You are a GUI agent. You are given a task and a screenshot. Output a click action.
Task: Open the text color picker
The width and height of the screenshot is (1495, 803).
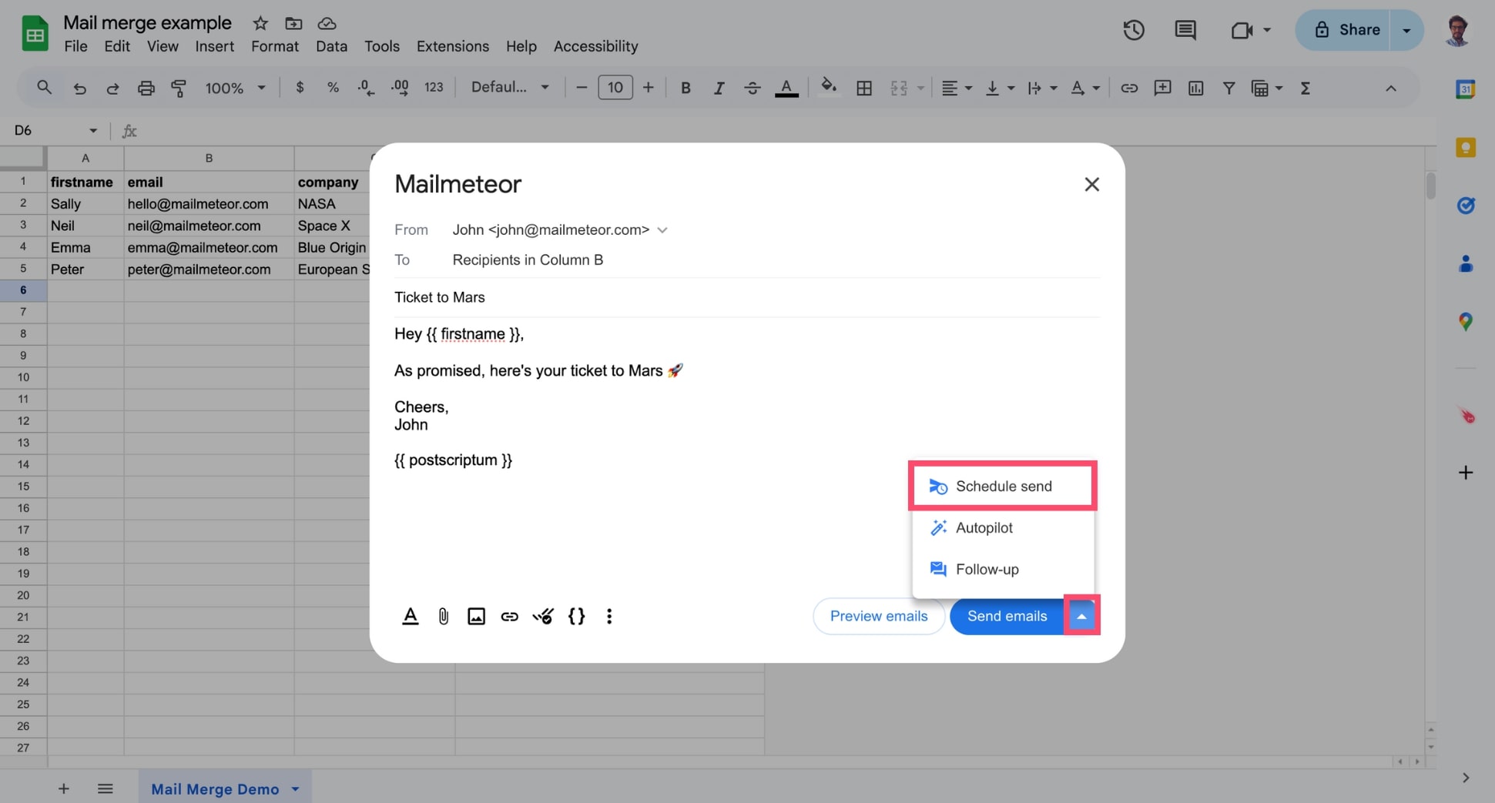(786, 88)
